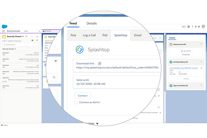Click the Splashtop logo icon
207x138 pixels.
pyautogui.click(x=80, y=50)
